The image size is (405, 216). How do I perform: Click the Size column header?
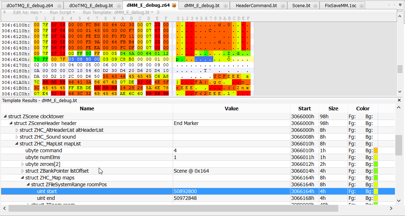coord(333,109)
